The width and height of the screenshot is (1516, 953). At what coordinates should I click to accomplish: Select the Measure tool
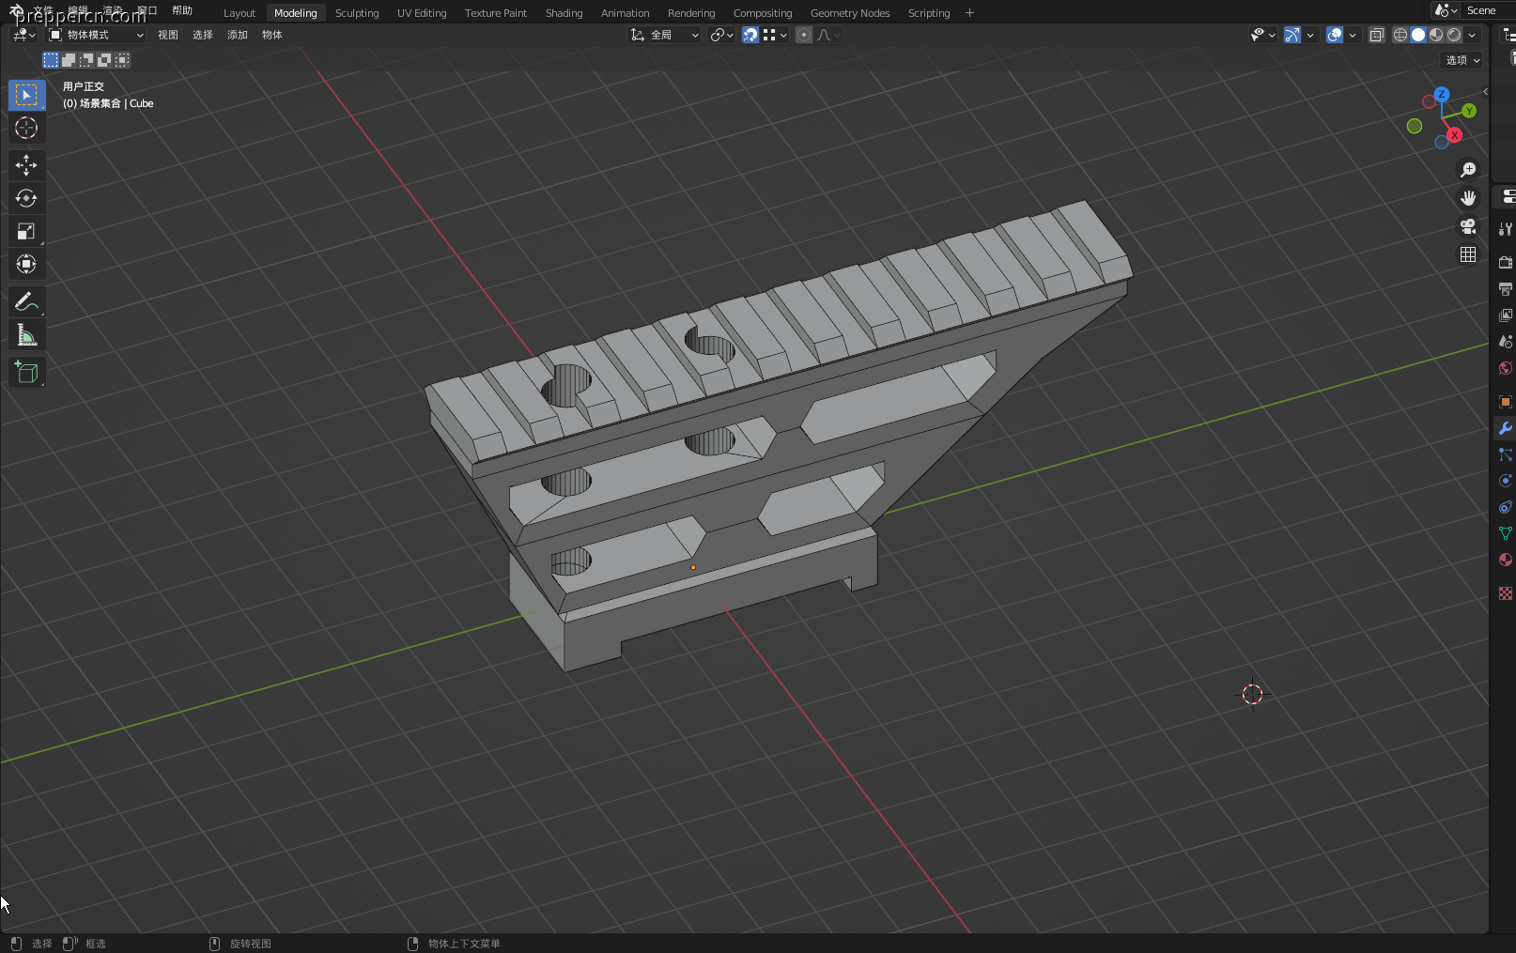[x=26, y=335]
